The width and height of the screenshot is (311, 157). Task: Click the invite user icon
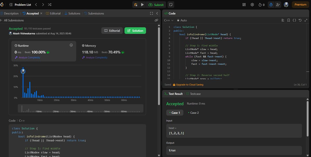(278, 5)
